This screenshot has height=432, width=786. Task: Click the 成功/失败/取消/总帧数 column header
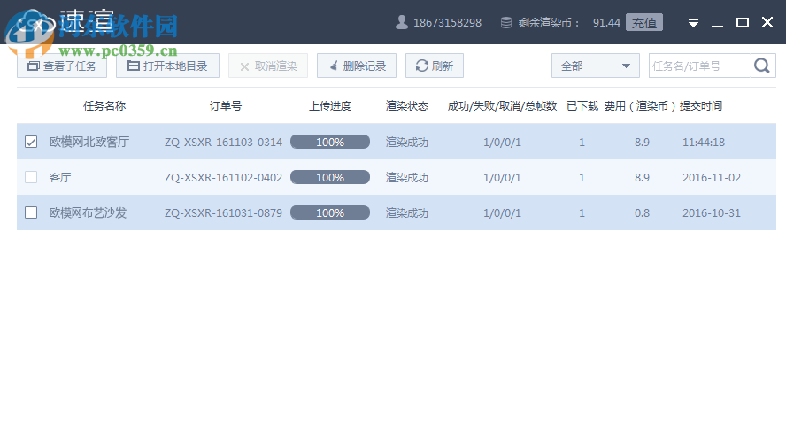tap(502, 105)
